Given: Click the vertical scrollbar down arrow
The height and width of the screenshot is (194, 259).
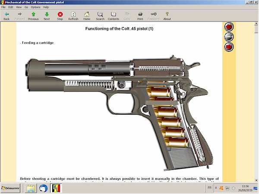Looking at the screenshot, I should coord(256,180).
